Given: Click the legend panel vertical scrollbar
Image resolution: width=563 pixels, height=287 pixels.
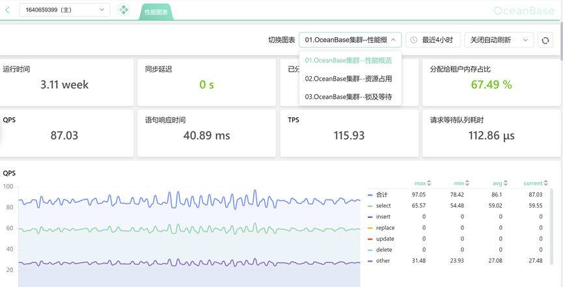Looking at the screenshot, I should point(551,226).
